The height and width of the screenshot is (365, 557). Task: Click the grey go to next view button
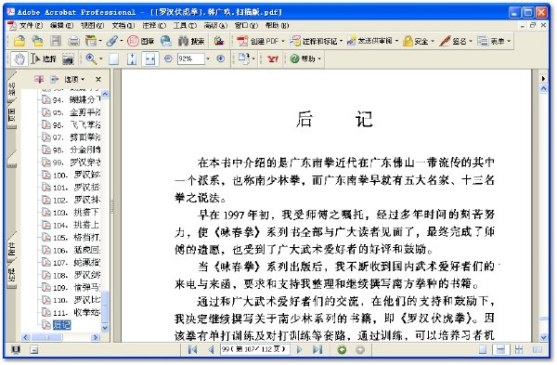click(x=360, y=350)
